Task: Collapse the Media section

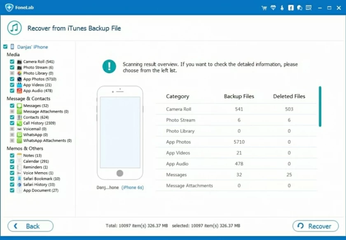Action: coord(13,54)
